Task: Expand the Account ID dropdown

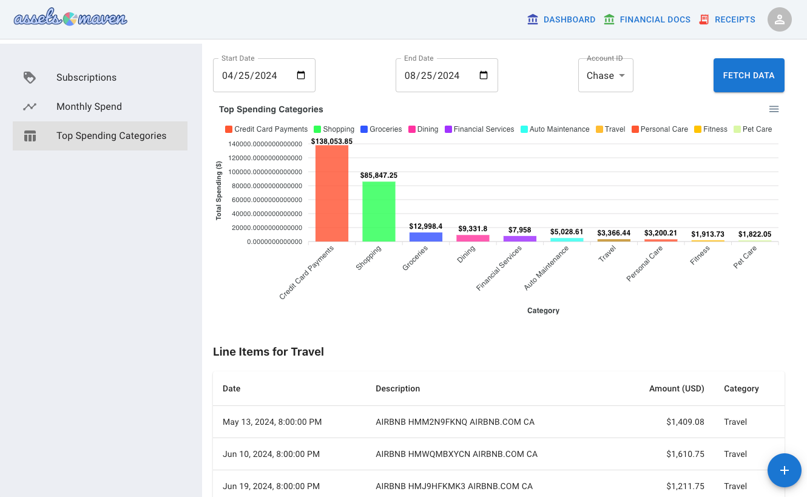Action: click(606, 76)
